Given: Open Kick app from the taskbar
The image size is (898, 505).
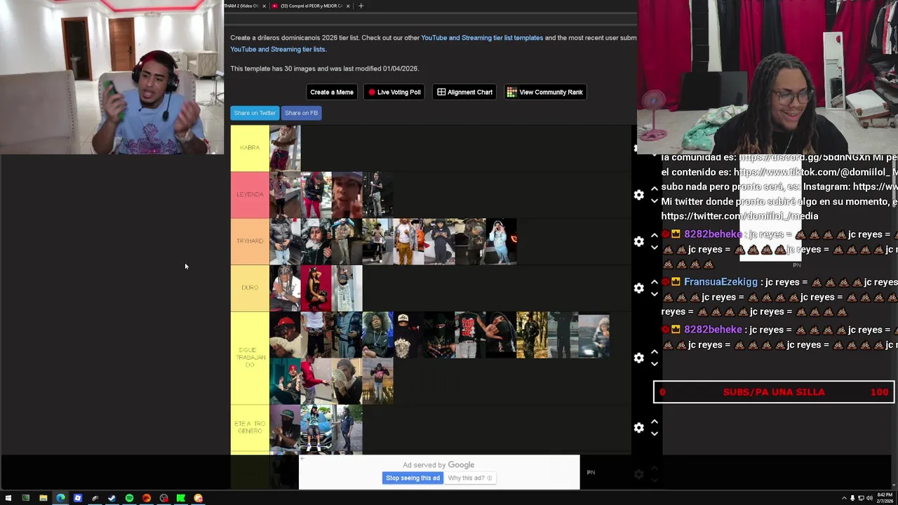Looking at the screenshot, I should point(181,498).
